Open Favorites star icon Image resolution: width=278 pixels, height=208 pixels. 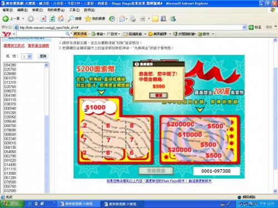[x=88, y=18]
